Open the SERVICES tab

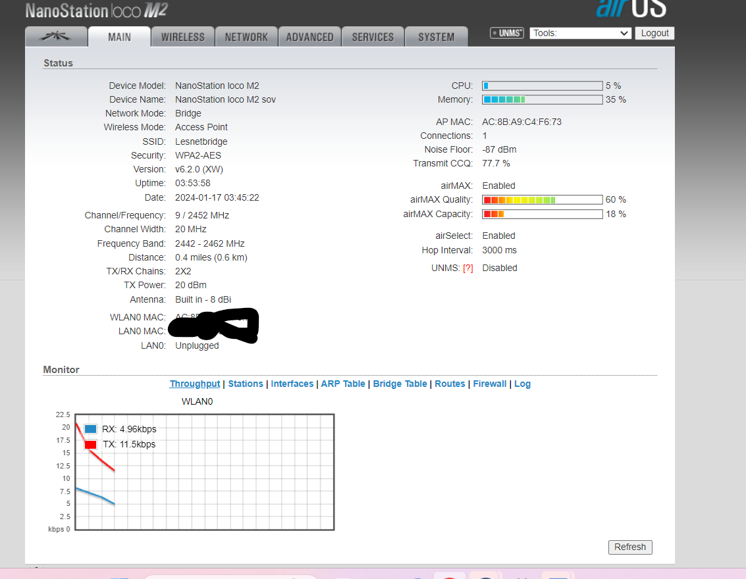(x=373, y=37)
